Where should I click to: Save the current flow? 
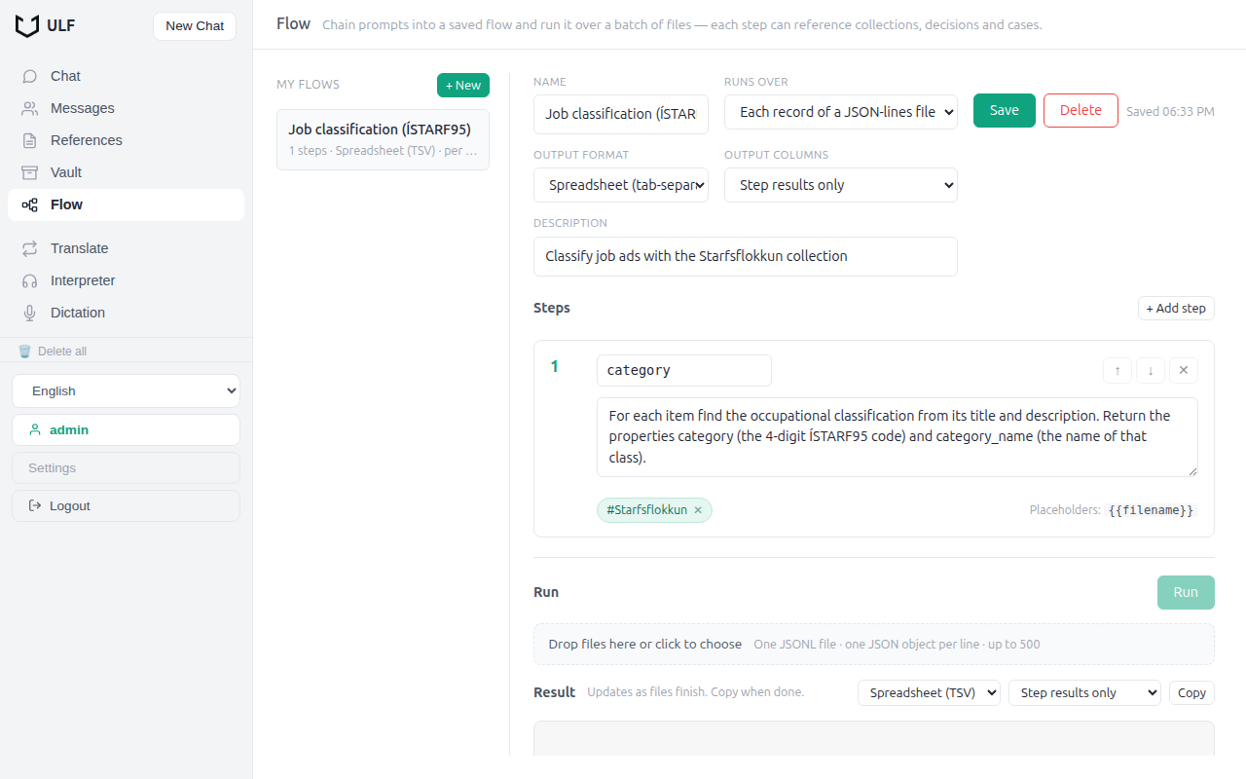[x=1005, y=110]
